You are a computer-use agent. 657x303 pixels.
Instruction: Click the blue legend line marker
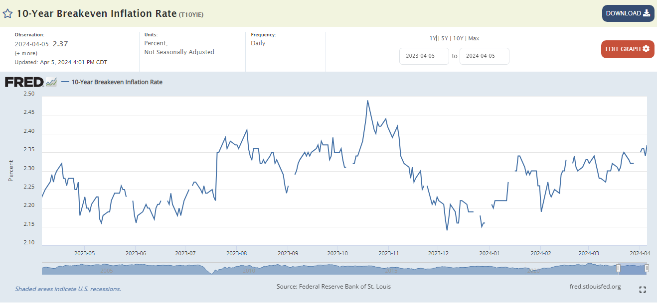point(65,82)
